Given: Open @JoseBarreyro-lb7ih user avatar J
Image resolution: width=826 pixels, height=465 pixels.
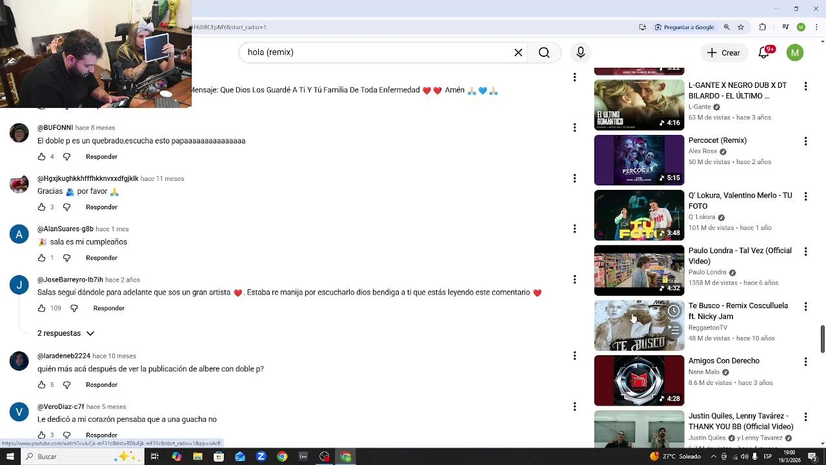Looking at the screenshot, I should 19,285.
